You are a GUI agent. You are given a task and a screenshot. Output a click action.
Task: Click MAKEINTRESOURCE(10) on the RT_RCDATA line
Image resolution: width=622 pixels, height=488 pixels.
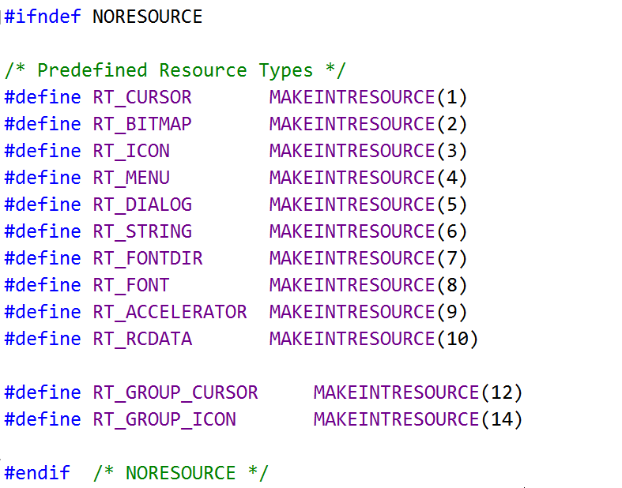[x=374, y=339]
